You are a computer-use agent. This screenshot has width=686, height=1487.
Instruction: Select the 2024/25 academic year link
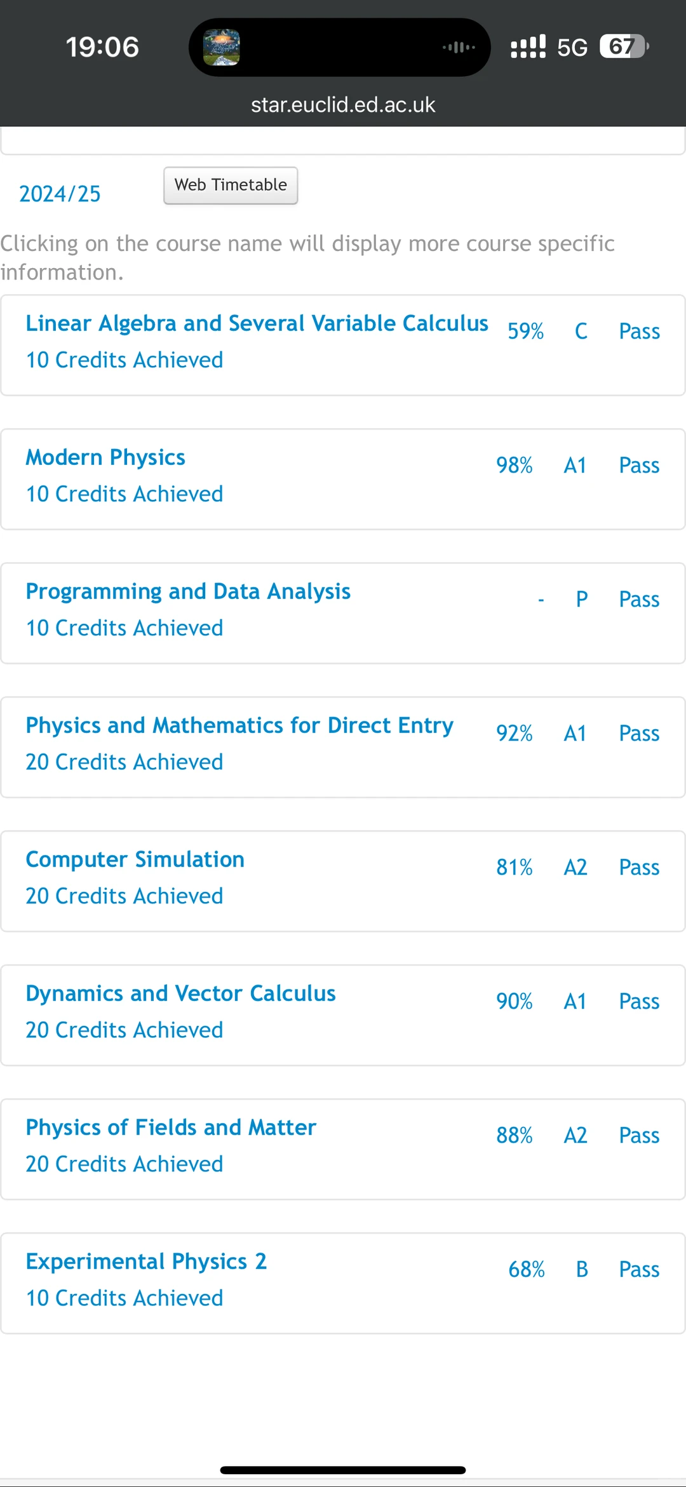pyautogui.click(x=60, y=194)
